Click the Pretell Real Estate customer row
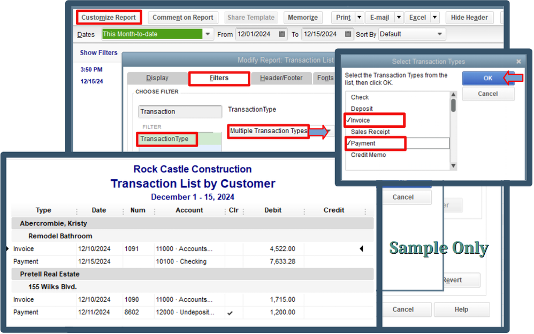Image resolution: width=534 pixels, height=334 pixels. tap(193, 275)
